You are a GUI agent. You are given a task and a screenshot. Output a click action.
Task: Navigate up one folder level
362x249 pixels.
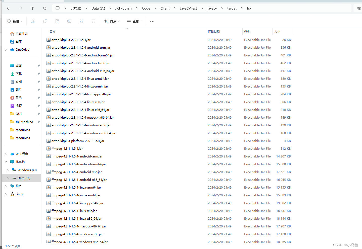(x=33, y=8)
